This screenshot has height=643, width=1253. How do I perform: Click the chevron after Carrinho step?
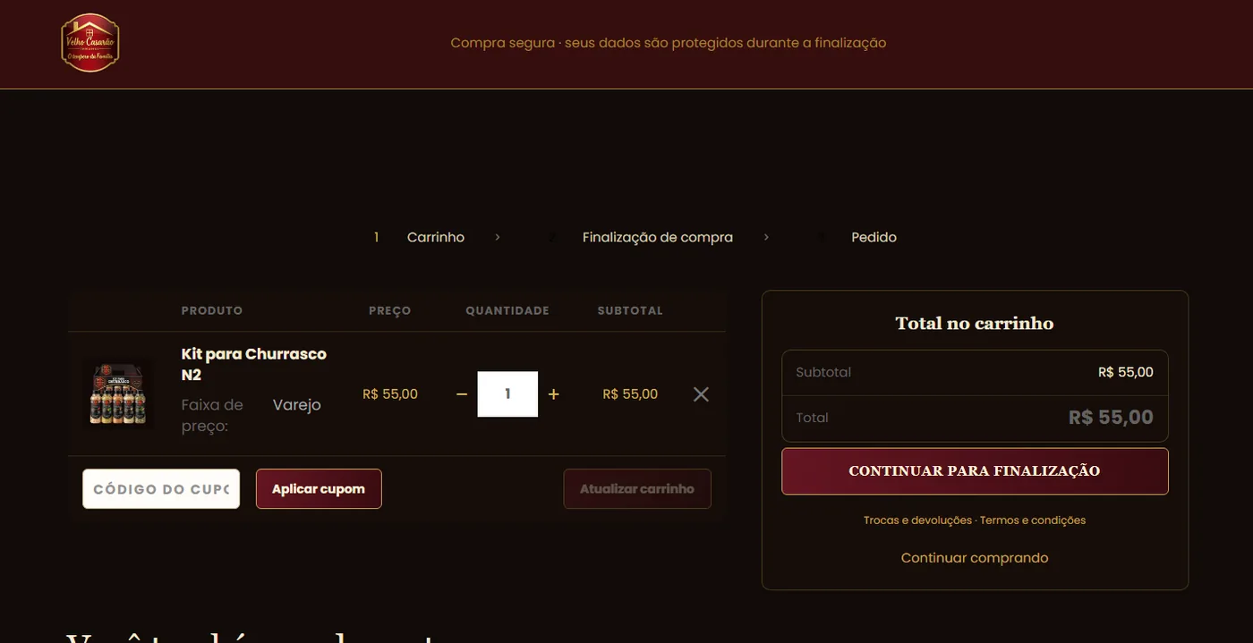coord(498,238)
